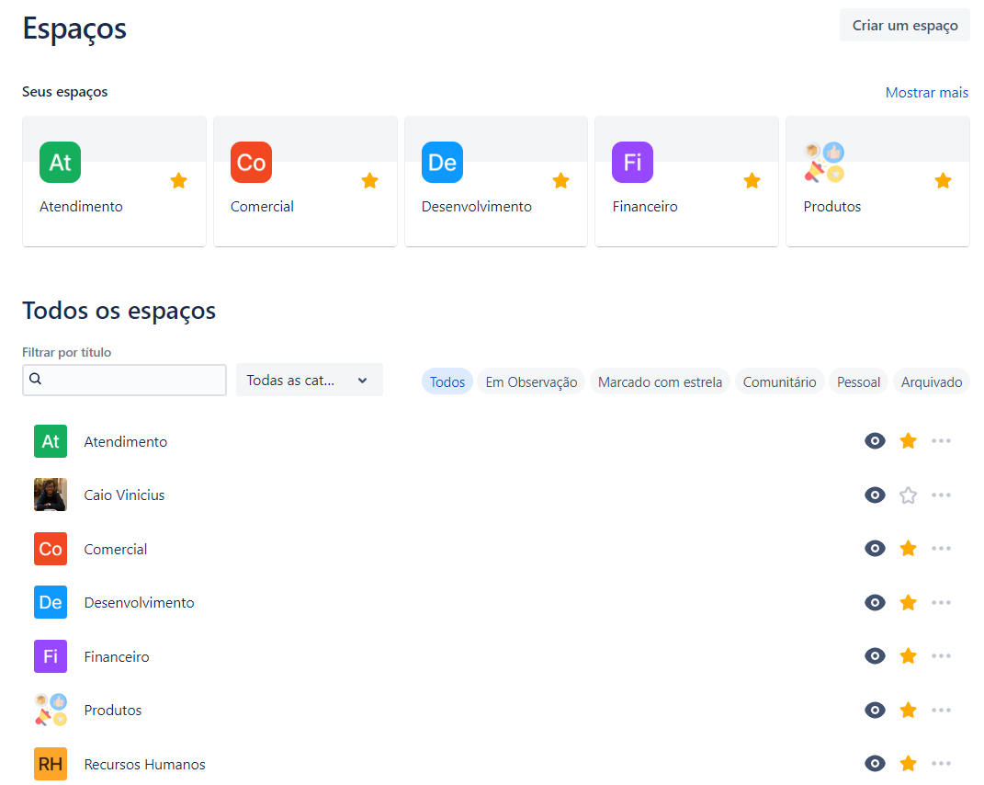The height and width of the screenshot is (785, 984).
Task: Expand the Todas as categorias dropdown
Action: click(310, 380)
